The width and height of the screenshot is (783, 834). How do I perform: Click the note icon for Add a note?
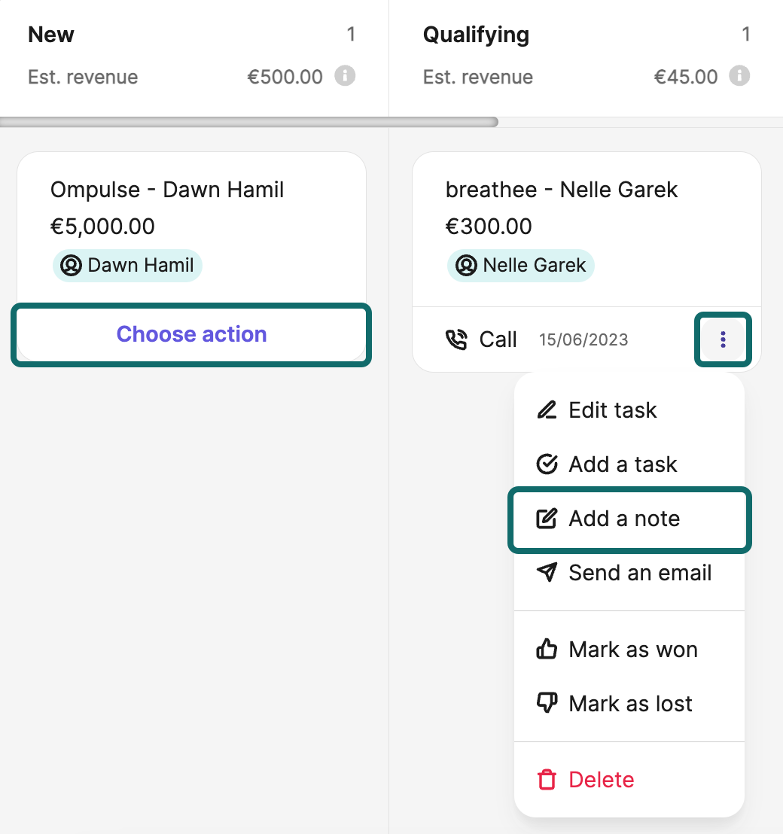(x=547, y=519)
